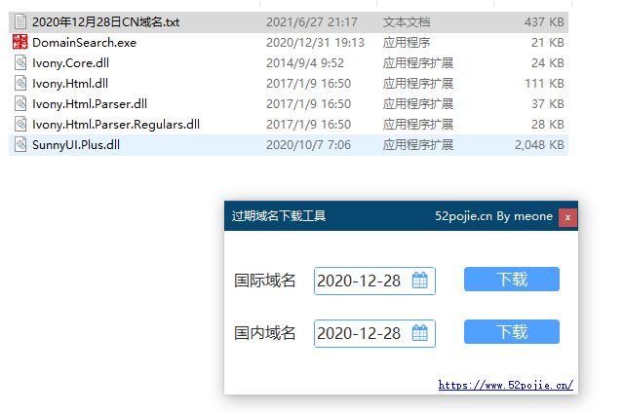Click the 下载 button for 国内域名
Image resolution: width=624 pixels, height=413 pixels.
tap(511, 331)
